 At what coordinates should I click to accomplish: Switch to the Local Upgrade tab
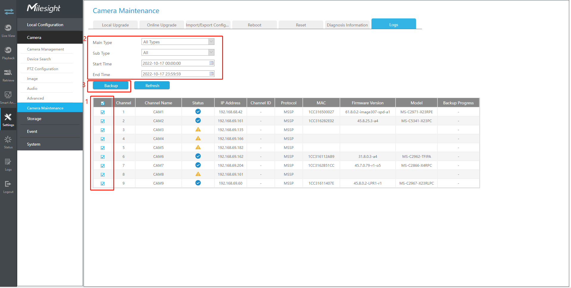coord(115,25)
